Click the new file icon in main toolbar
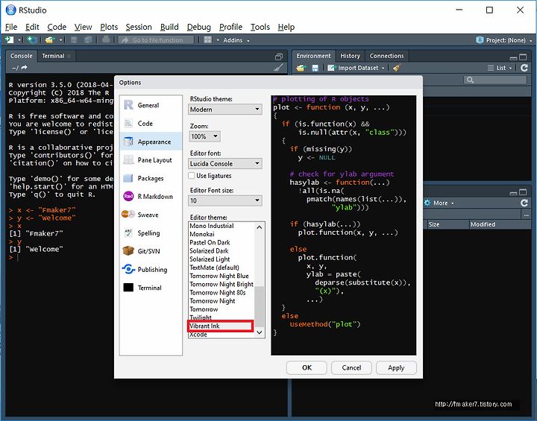This screenshot has height=421, width=537. pyautogui.click(x=10, y=39)
